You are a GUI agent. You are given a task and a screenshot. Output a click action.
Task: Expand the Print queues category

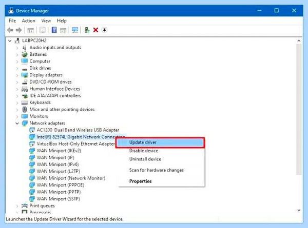coord(17,206)
